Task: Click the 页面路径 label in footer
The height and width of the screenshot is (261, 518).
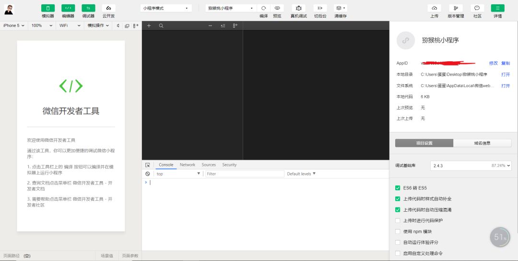Action: pyautogui.click(x=12, y=256)
